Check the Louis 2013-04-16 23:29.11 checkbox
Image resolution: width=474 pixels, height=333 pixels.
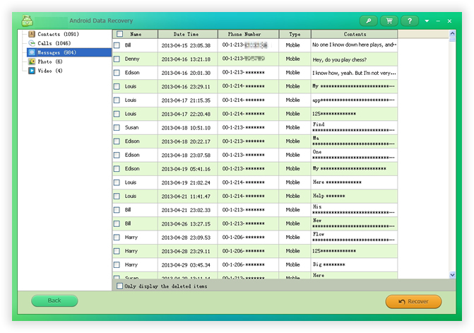tap(117, 86)
